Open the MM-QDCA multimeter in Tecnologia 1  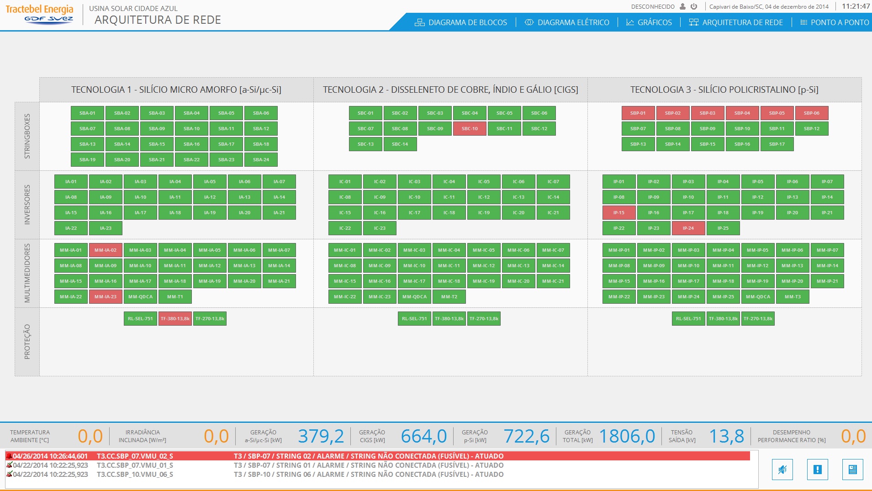point(140,297)
